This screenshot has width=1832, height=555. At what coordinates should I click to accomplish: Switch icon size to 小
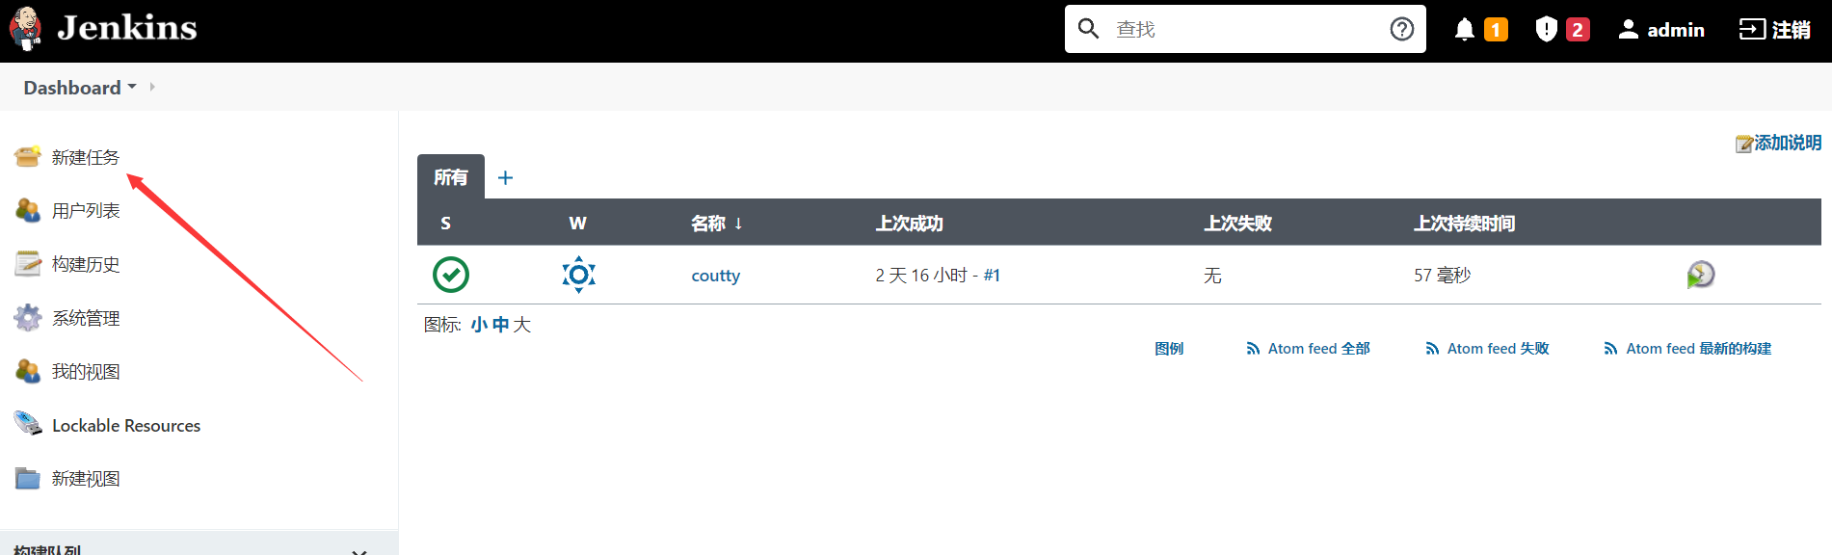click(x=479, y=325)
